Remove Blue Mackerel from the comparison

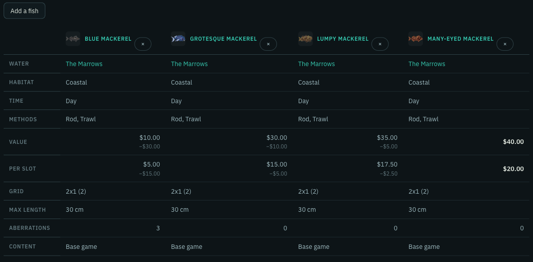pos(143,44)
